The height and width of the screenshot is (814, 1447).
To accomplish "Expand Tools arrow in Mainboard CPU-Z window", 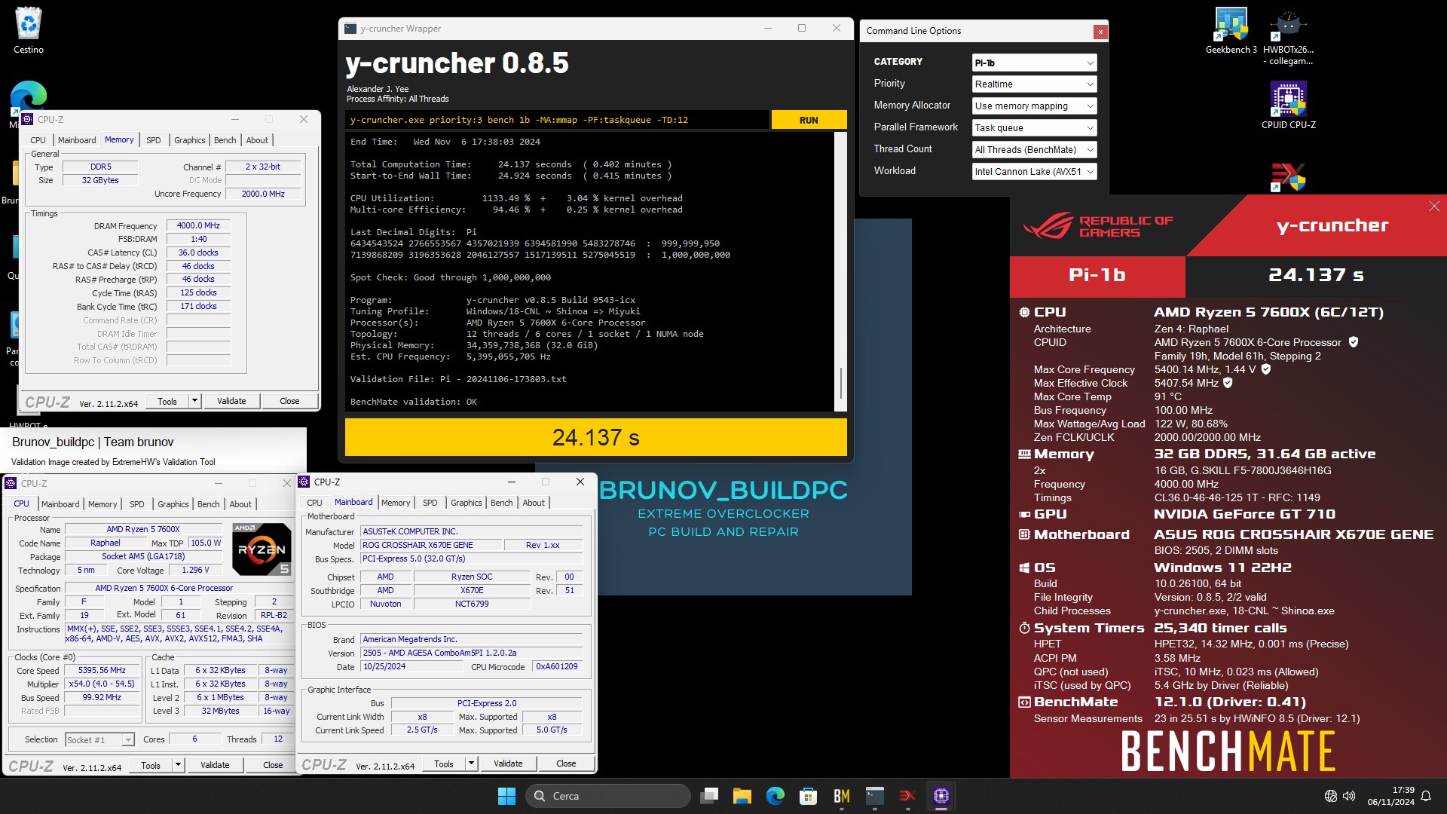I will point(472,764).
